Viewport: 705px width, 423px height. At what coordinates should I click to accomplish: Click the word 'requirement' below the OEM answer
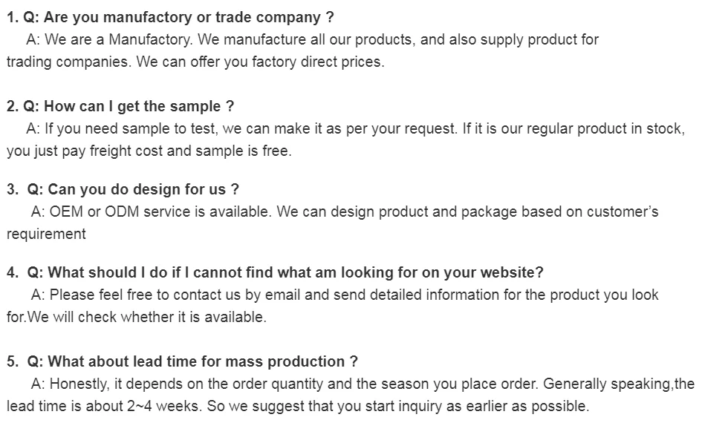(x=46, y=234)
